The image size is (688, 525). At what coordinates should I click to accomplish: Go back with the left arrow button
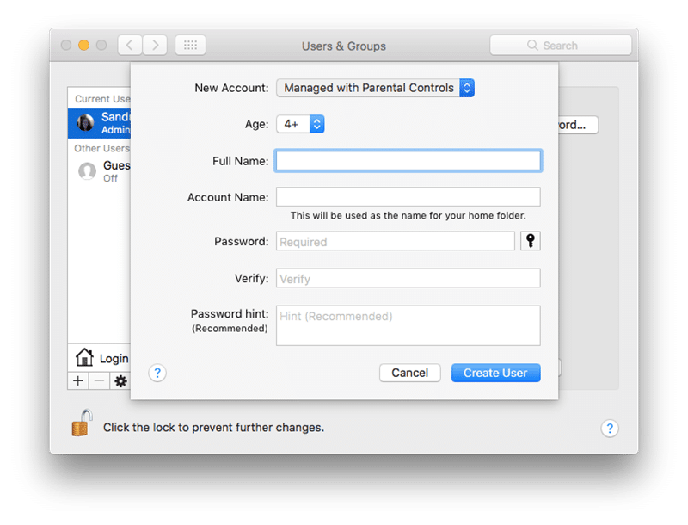coord(130,46)
